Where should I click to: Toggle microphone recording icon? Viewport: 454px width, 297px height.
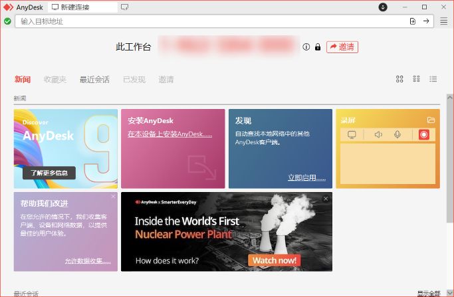tap(397, 135)
